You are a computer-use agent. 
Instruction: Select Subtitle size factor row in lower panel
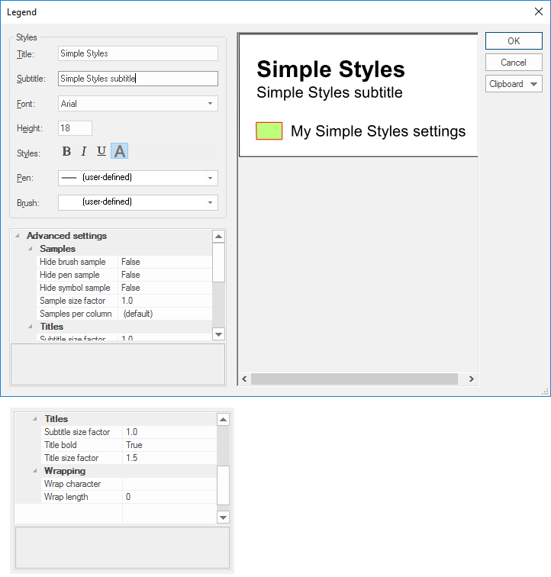tap(129, 432)
